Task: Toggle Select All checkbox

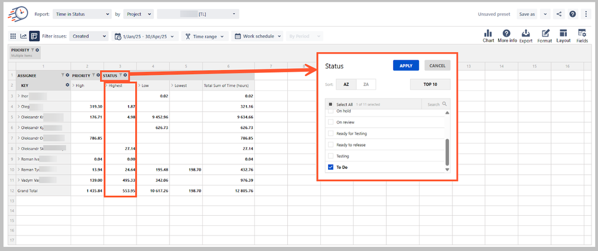Action: coord(330,104)
